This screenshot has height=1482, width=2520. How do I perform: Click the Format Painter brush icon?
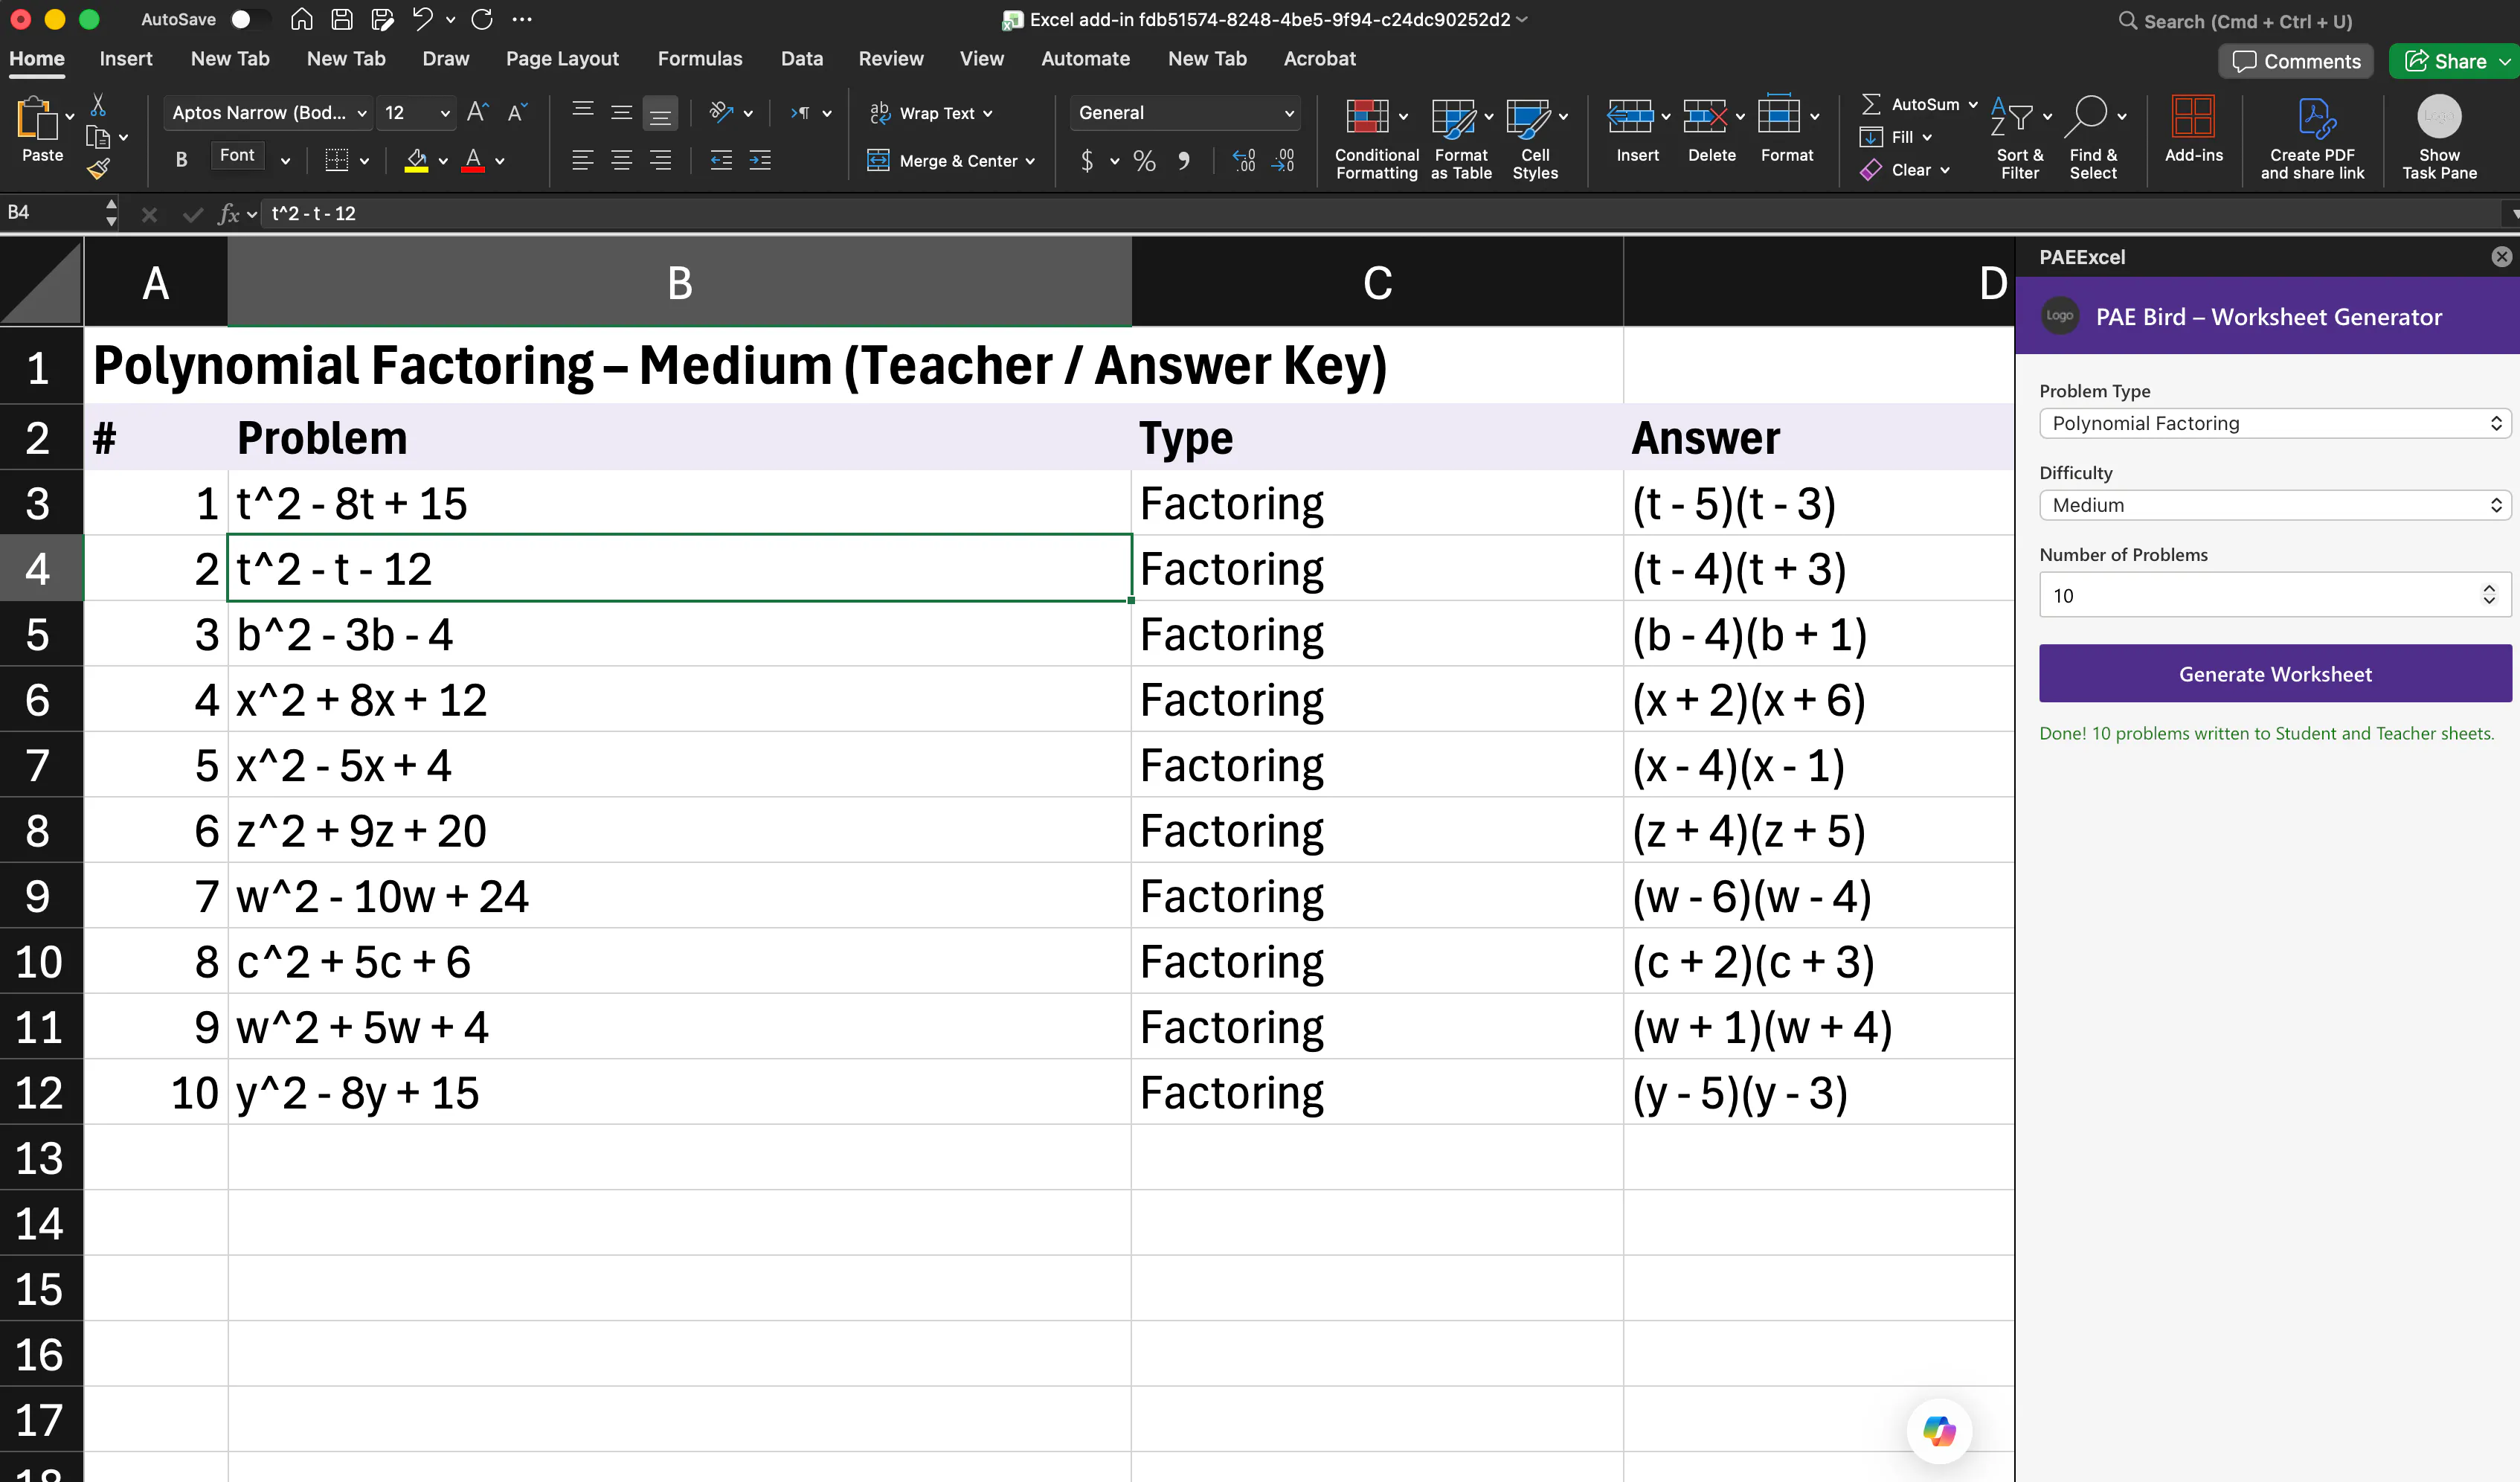[98, 170]
